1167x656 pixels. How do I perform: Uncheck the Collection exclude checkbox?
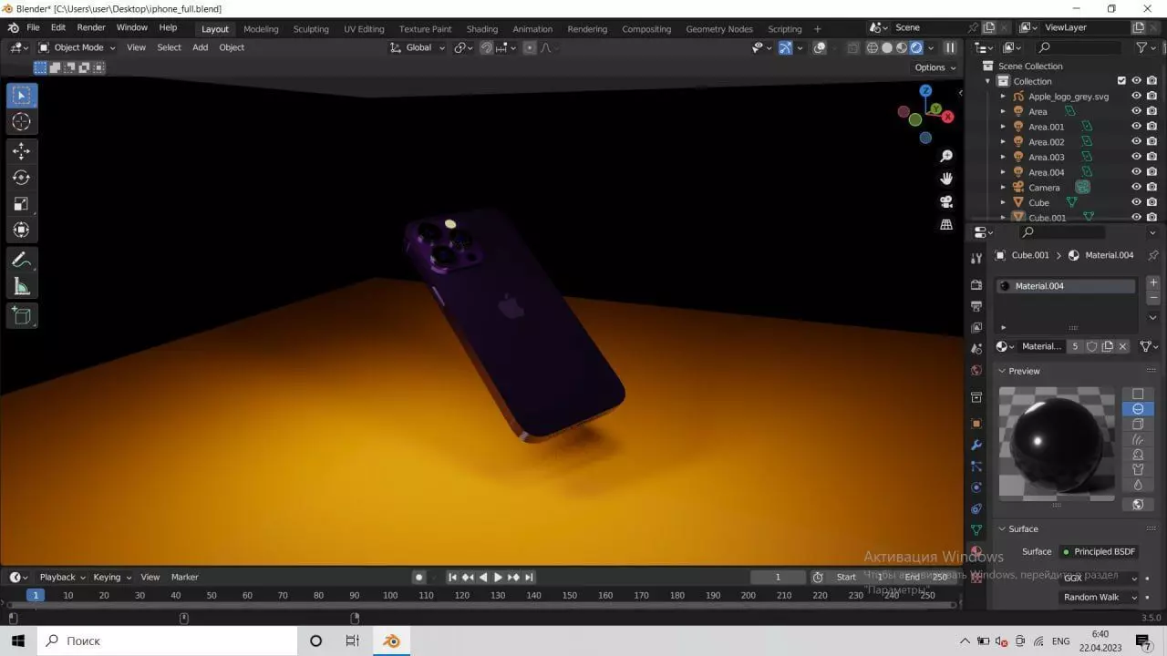(x=1121, y=81)
